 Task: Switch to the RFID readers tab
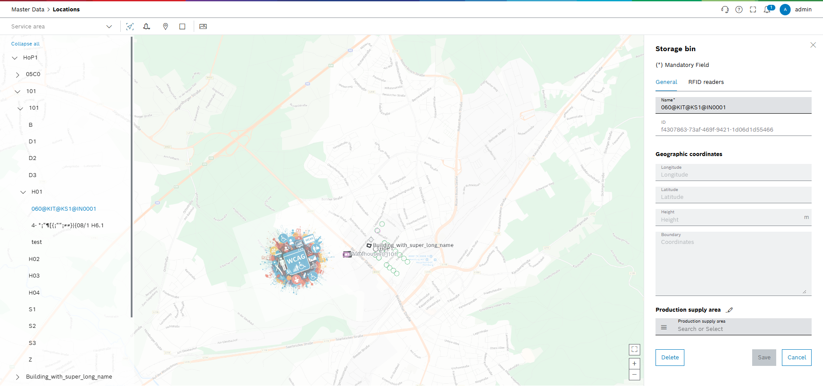[x=706, y=82]
